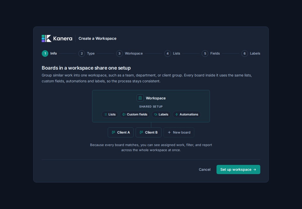Click the Kanera logo icon

point(47,38)
